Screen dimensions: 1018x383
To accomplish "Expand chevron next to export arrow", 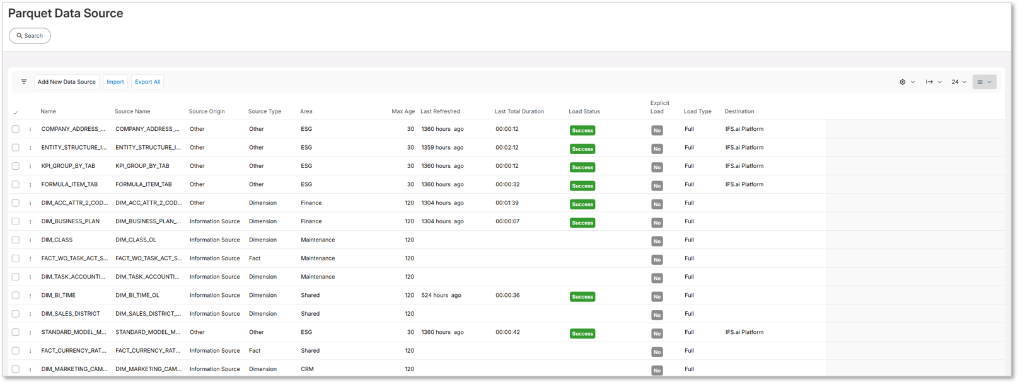I will pos(940,82).
